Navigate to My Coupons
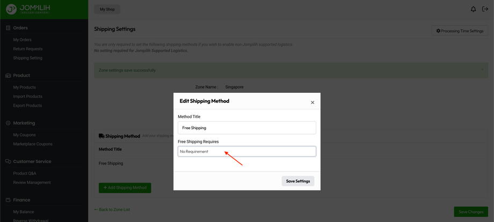 point(25,135)
